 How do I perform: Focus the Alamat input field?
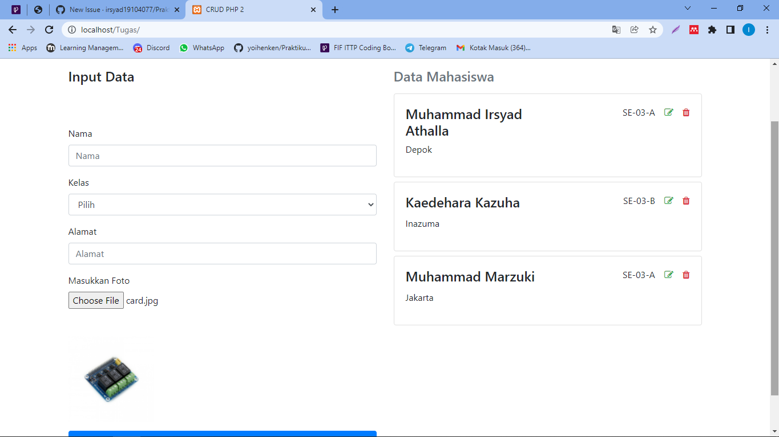(x=223, y=254)
